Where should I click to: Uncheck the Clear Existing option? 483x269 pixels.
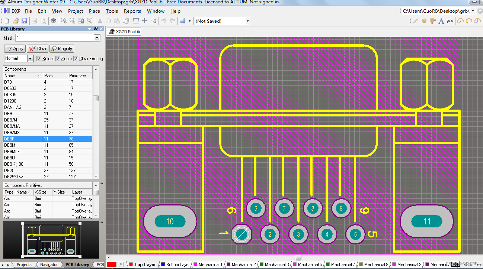point(76,58)
